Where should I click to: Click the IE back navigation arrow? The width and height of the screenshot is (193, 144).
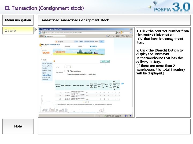pos(40,33)
